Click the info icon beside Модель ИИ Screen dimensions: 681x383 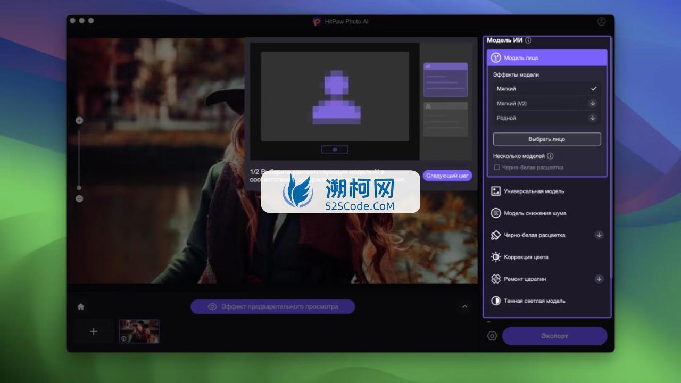pyautogui.click(x=528, y=40)
